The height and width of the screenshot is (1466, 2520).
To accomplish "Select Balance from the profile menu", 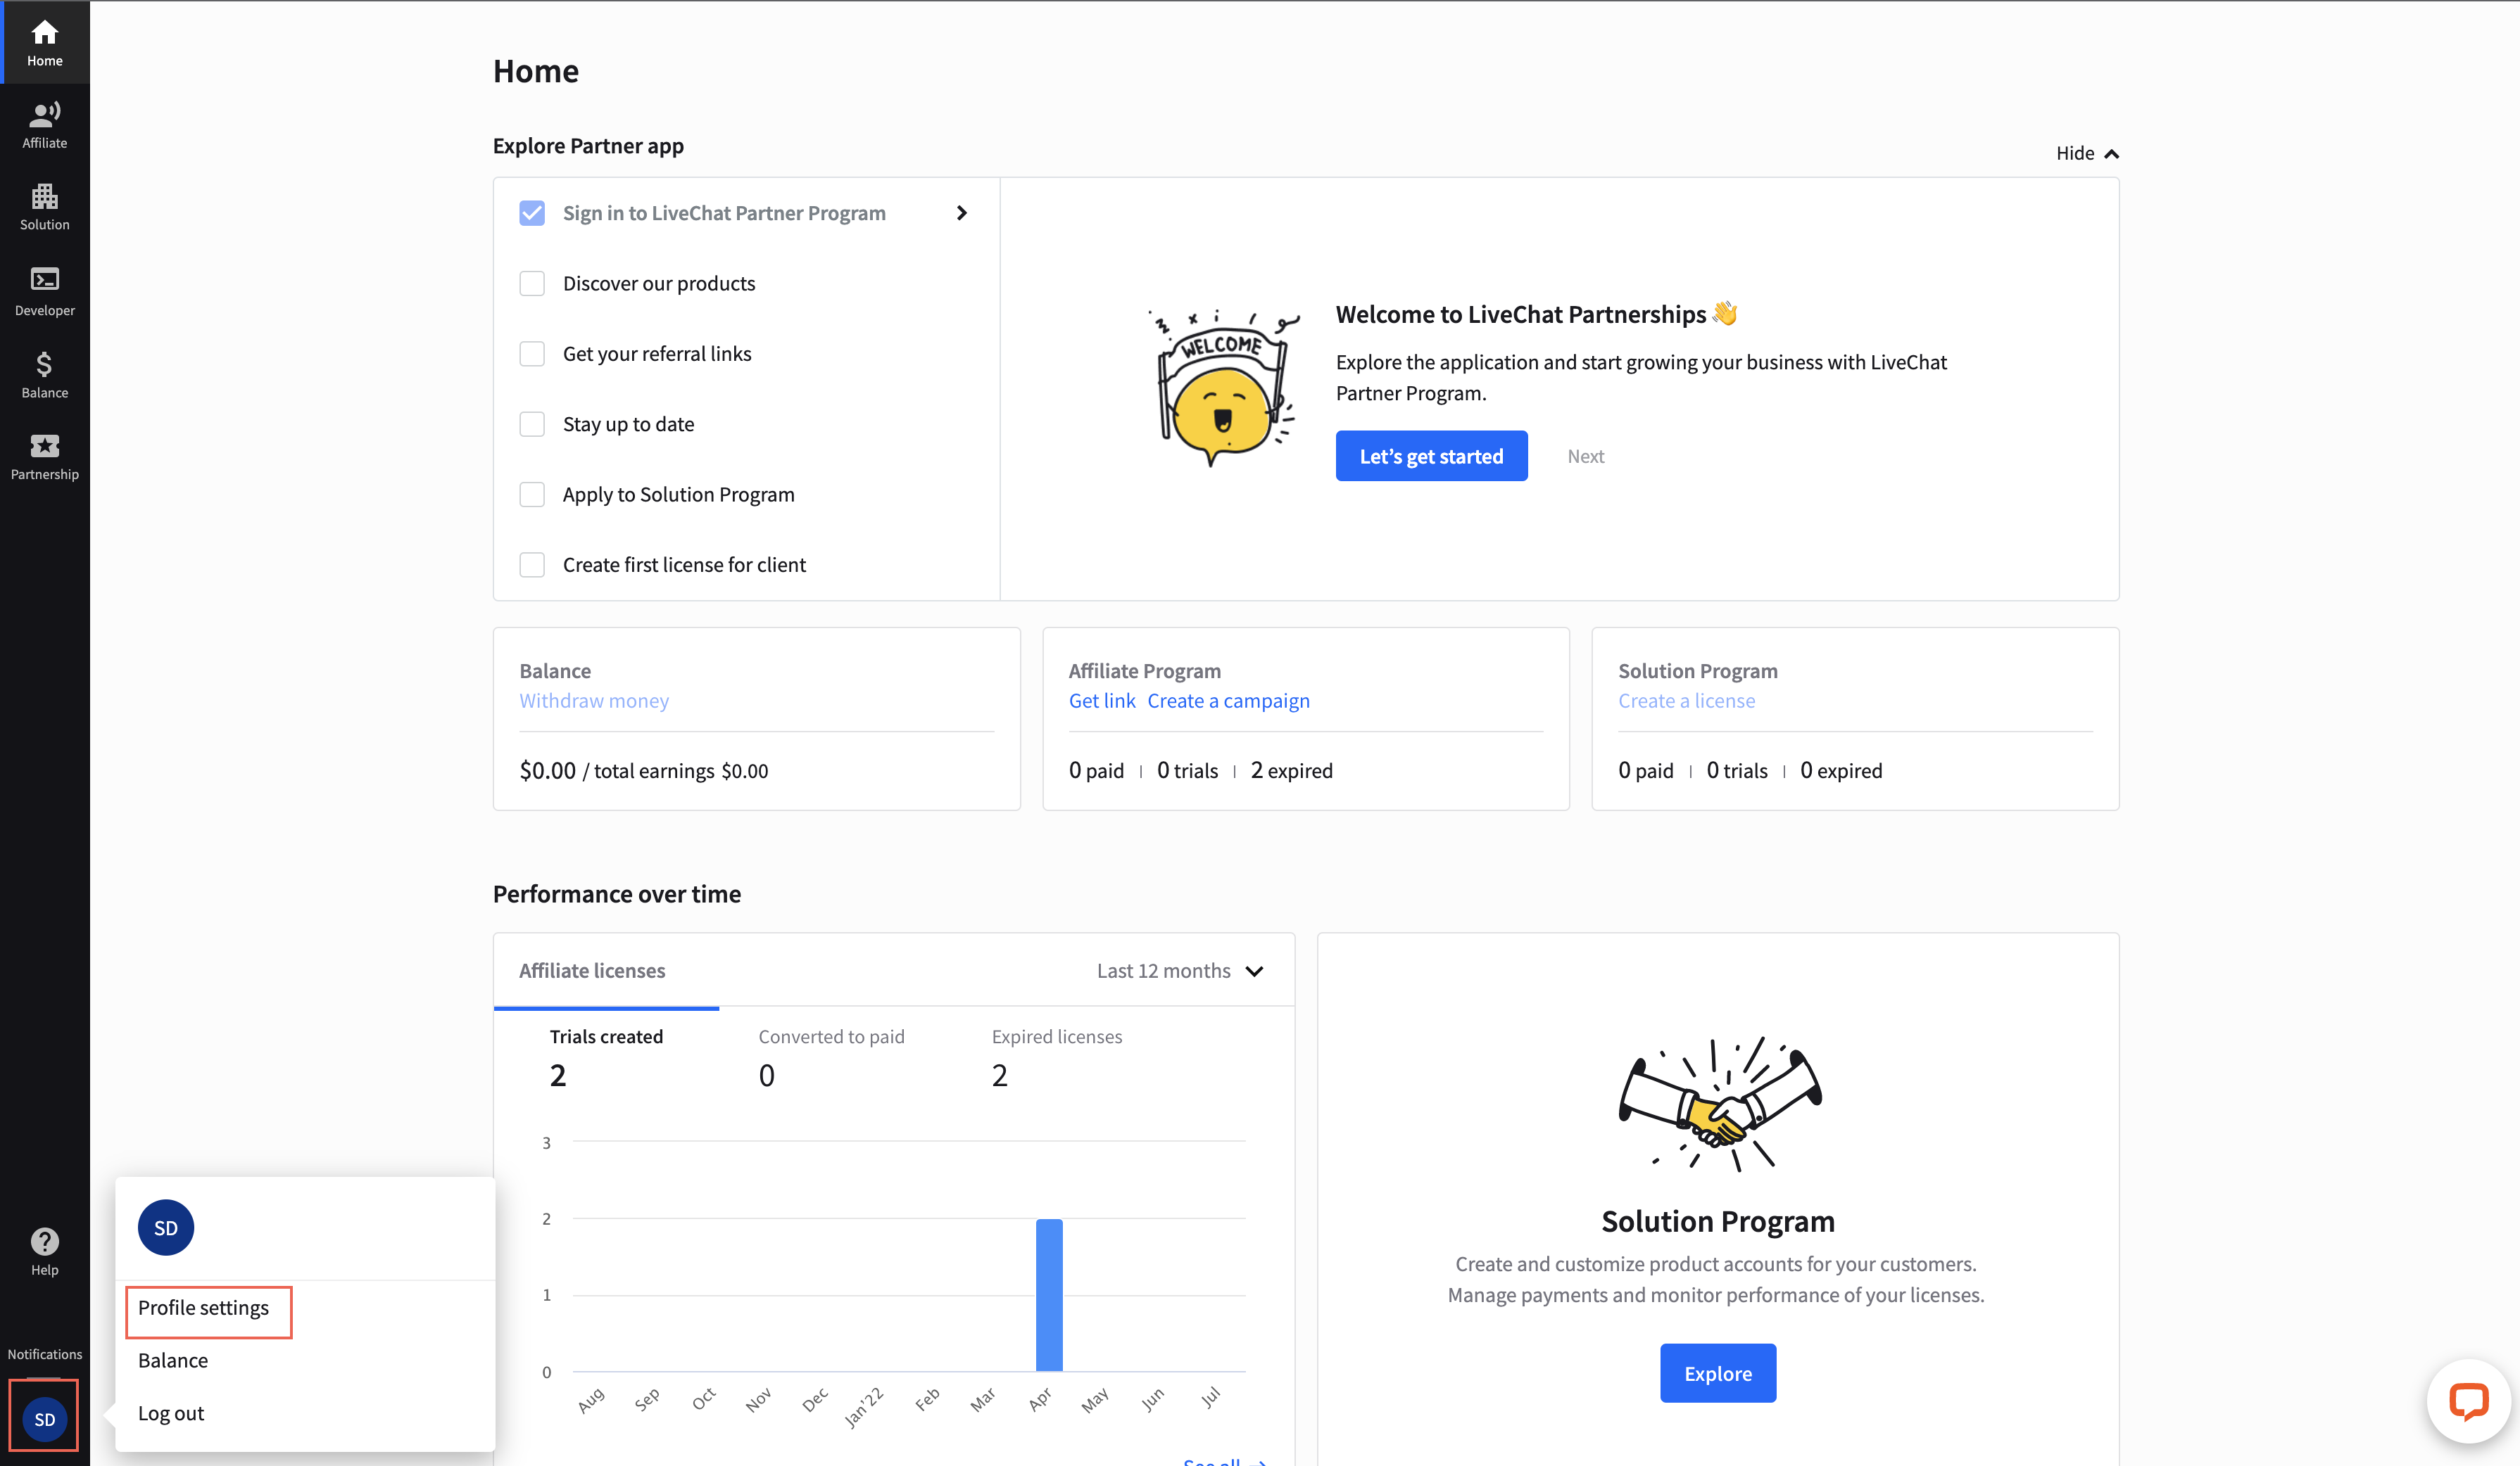I will click(x=173, y=1360).
